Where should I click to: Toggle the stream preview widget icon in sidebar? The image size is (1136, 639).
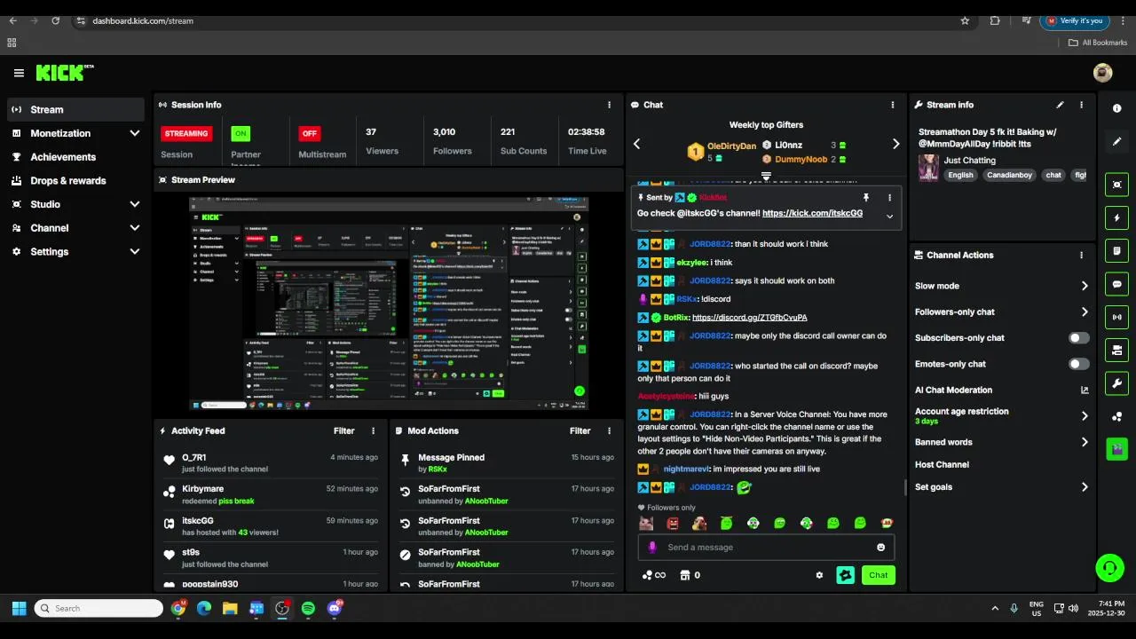pyautogui.click(x=1116, y=185)
